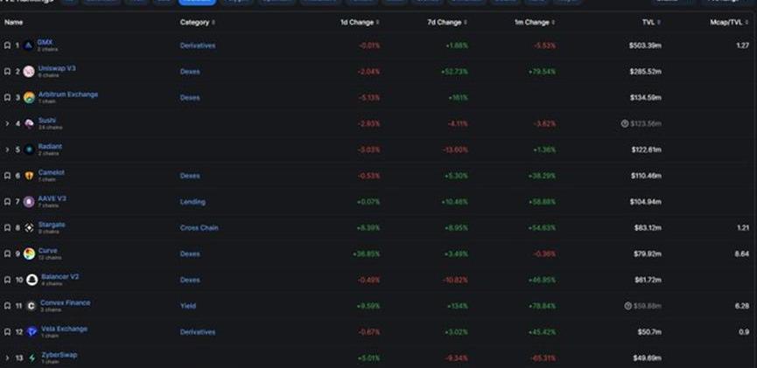The width and height of the screenshot is (757, 368).
Task: Open the info icon beside Sushi TVL
Action: 625,124
